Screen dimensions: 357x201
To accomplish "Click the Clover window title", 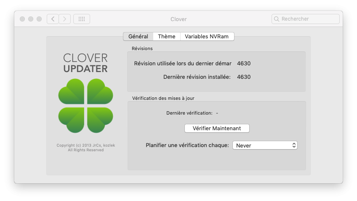I will point(178,19).
